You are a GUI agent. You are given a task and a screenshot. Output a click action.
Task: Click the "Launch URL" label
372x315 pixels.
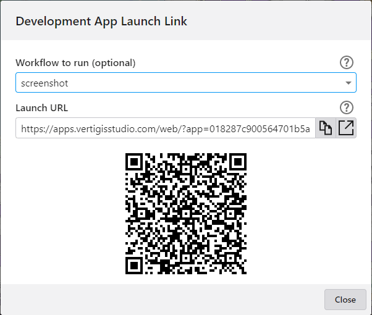42,108
